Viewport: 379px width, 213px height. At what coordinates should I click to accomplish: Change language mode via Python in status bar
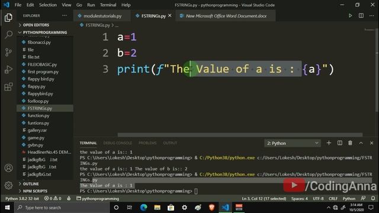coord(349,199)
